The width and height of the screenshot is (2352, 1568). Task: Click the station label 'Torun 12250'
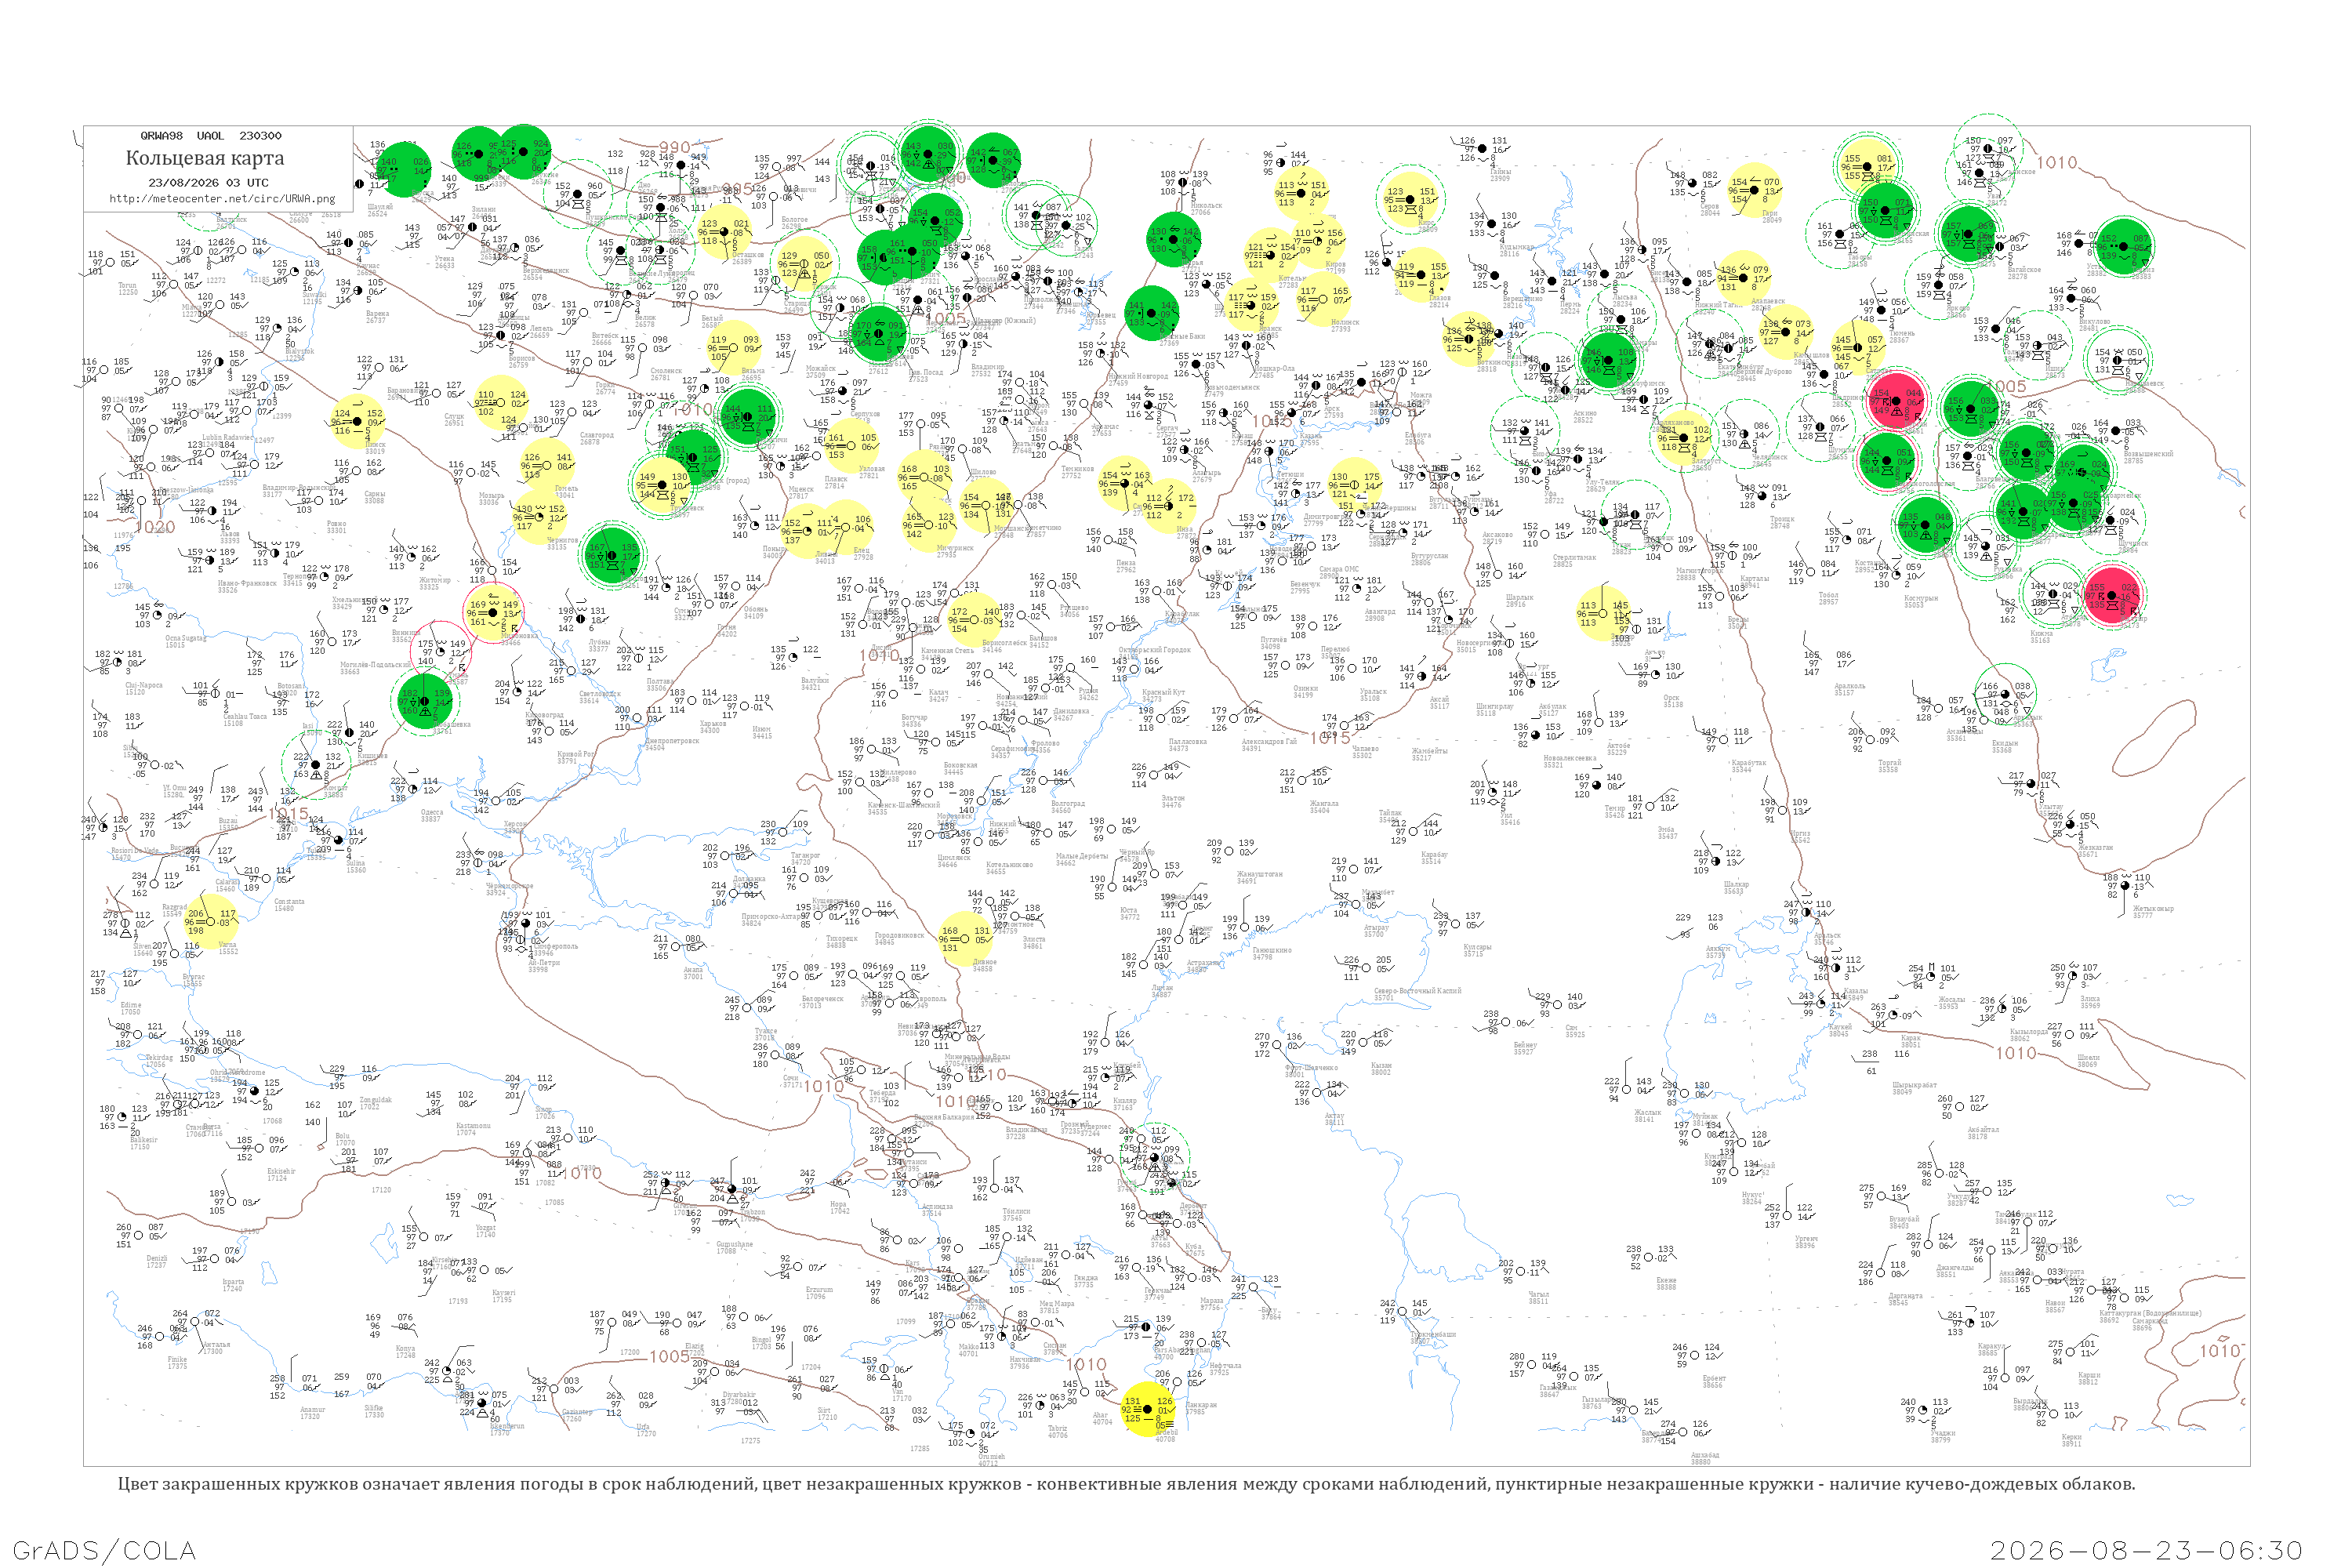click(x=128, y=288)
